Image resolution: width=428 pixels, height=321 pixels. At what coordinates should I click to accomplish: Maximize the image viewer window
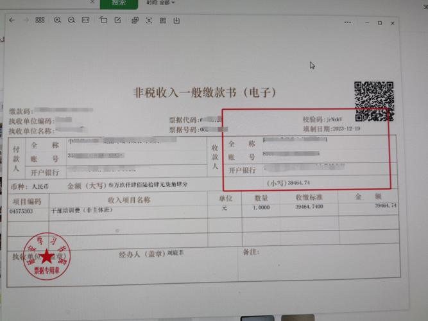pos(380,23)
